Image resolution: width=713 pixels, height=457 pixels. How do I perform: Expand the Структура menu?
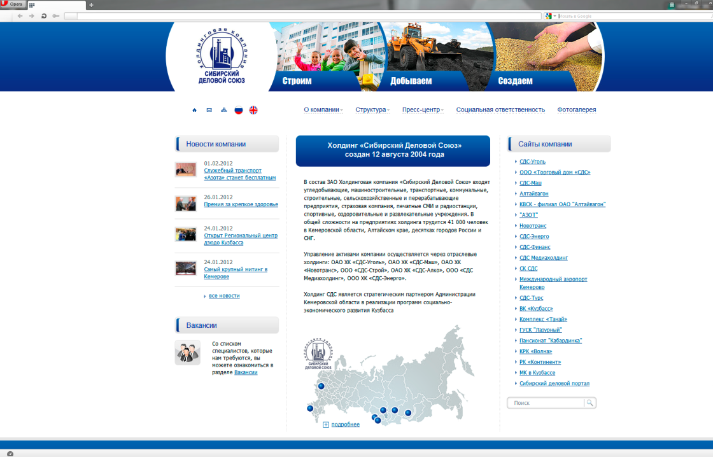(x=372, y=109)
